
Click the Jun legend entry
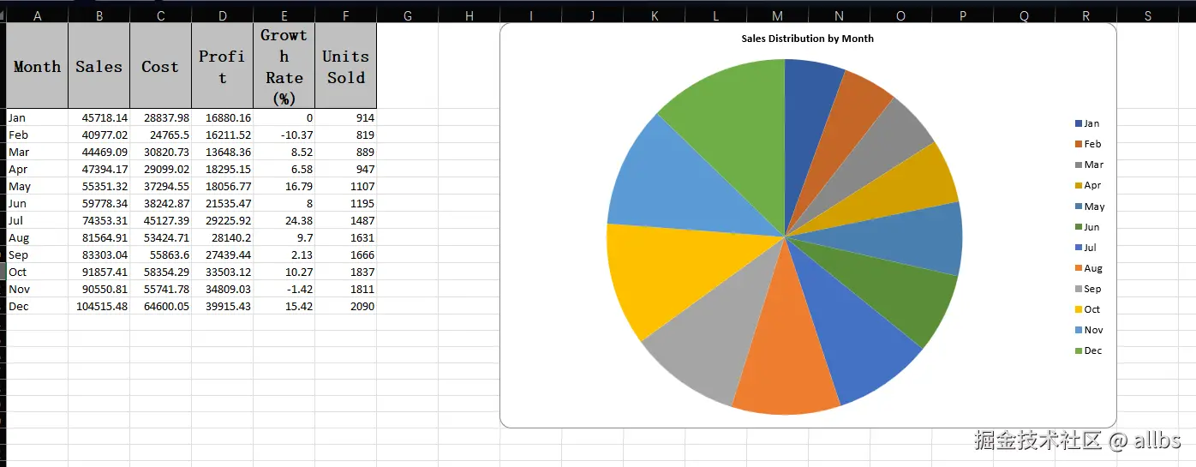pyautogui.click(x=1087, y=227)
